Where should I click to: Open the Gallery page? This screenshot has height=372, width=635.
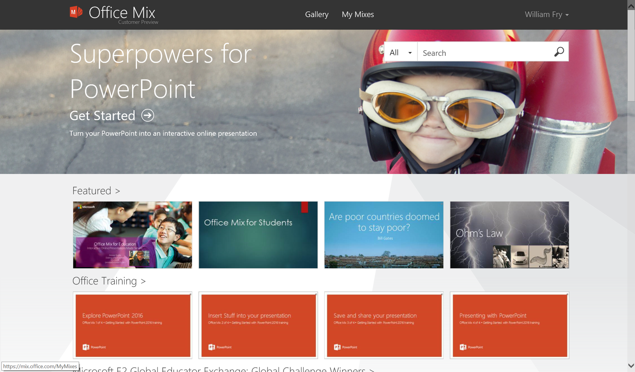317,14
